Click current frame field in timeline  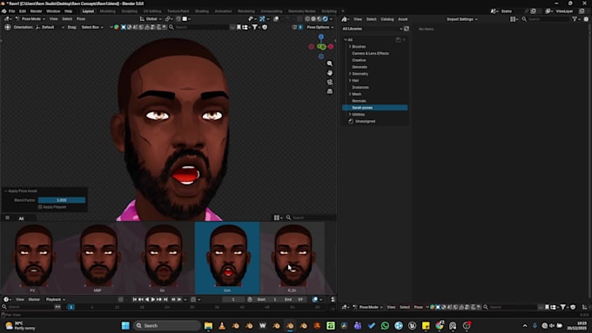coord(233,299)
